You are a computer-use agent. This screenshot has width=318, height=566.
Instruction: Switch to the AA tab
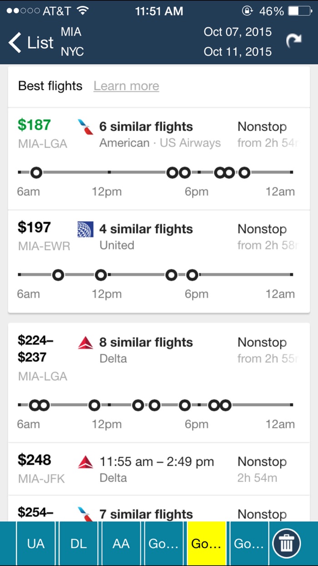tap(121, 543)
